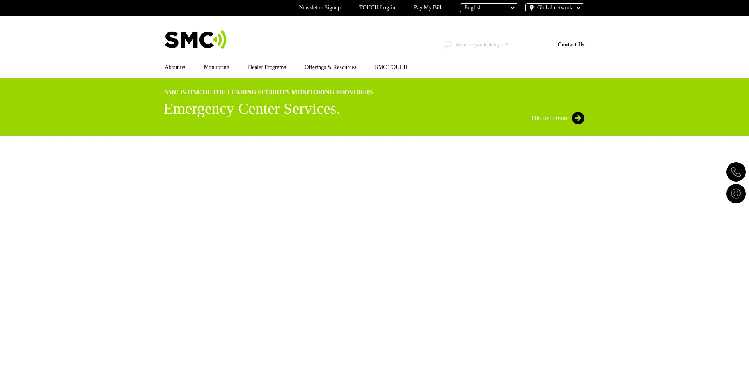The image size is (749, 387).
Task: Open Offerings & Resources menu
Action: tap(330, 67)
